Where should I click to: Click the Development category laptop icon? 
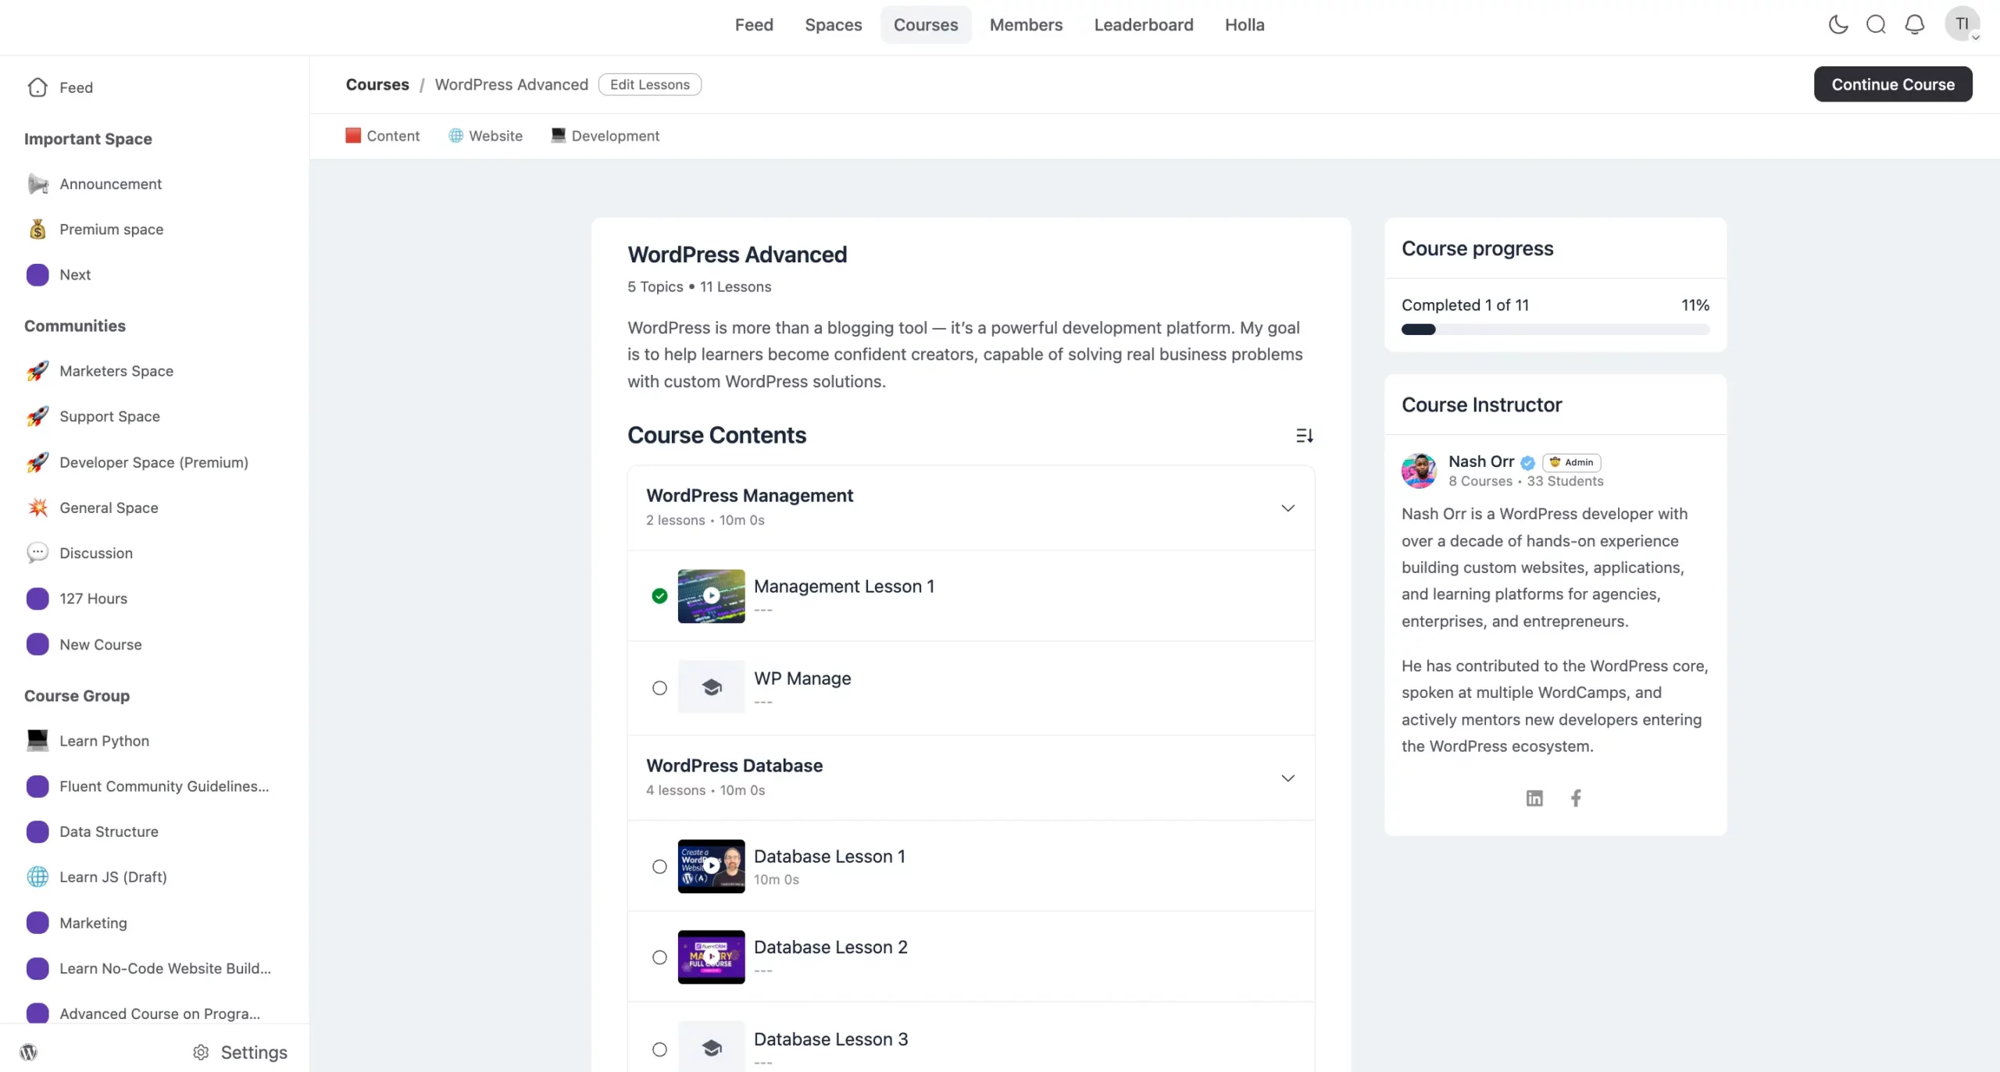(x=558, y=135)
